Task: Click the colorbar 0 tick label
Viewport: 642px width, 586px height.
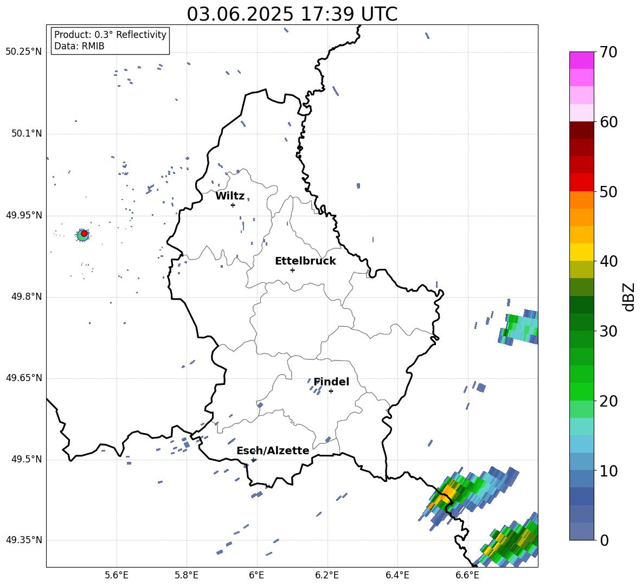Action: 604,540
